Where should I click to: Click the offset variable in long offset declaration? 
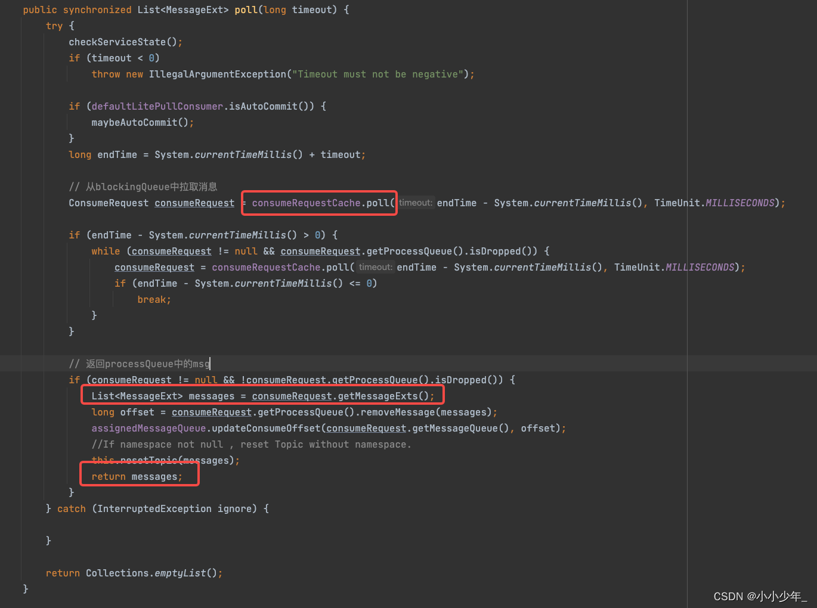click(137, 412)
